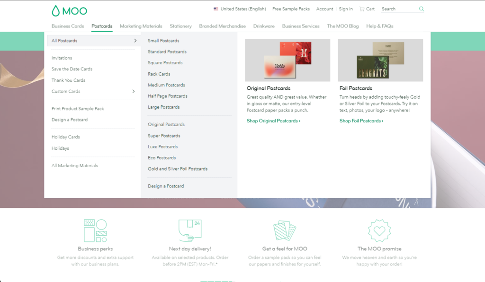Click into the Search input field
Screen dimensions: 485x282
click(399, 9)
